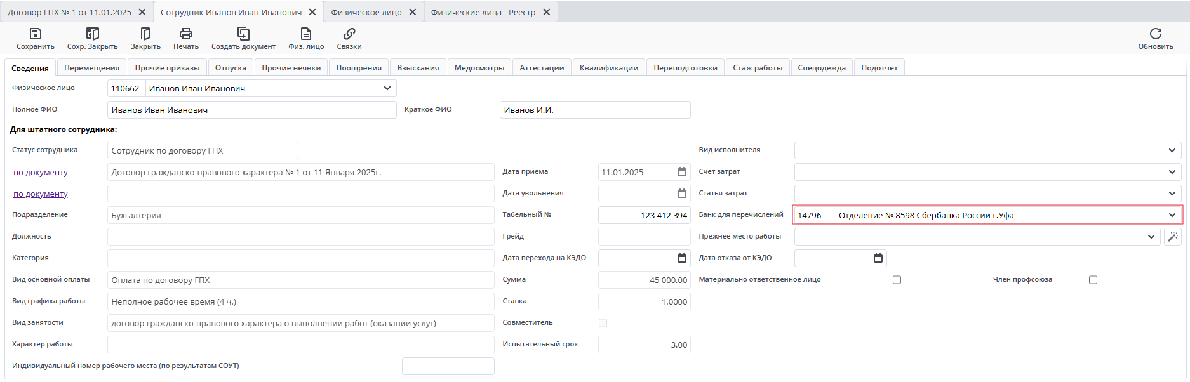
Task: Expand the Банк для перечислений dropdown
Action: (1172, 215)
